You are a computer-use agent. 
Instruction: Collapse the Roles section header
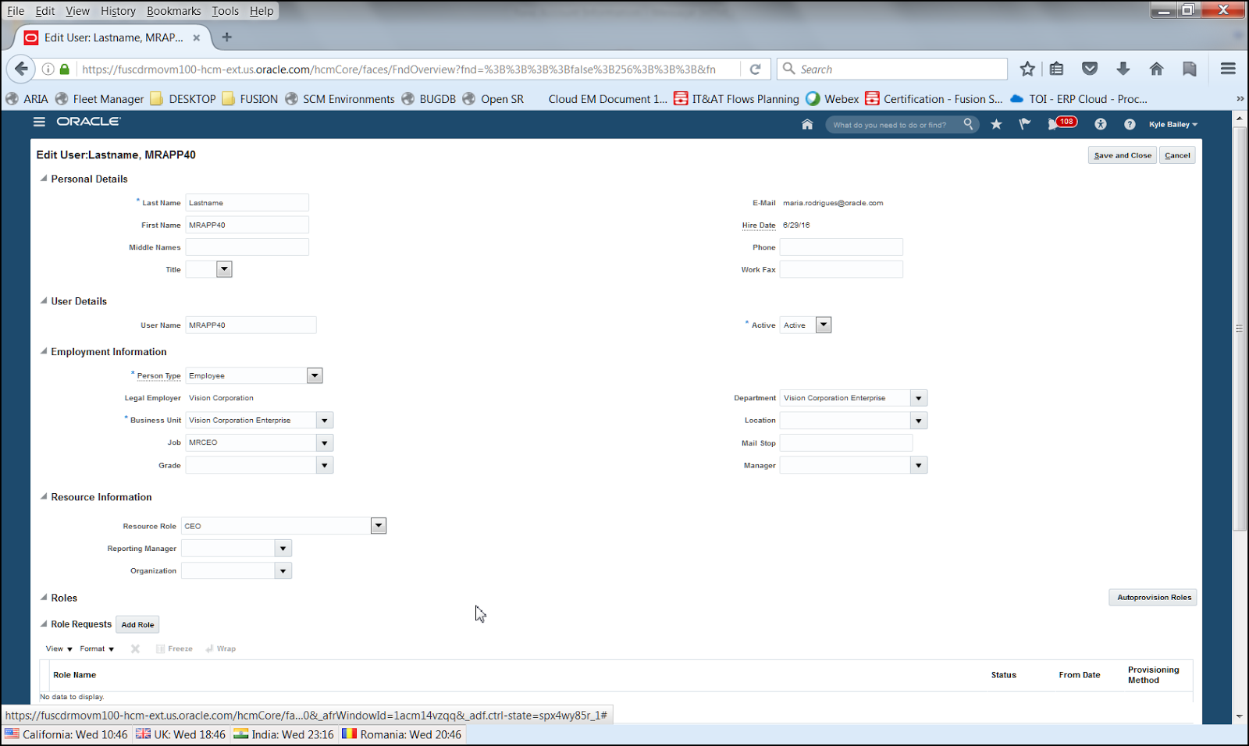coord(44,598)
